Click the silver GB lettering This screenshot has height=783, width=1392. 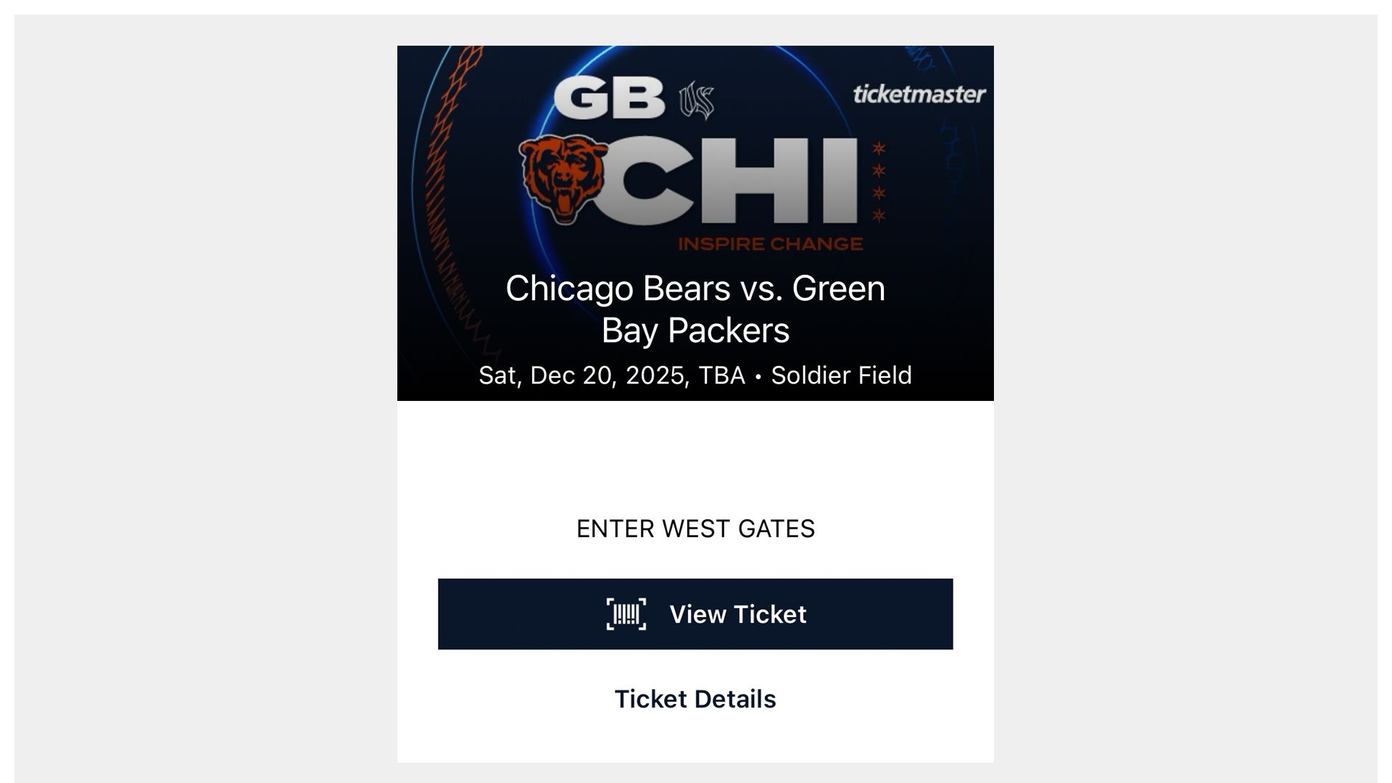pos(609,99)
